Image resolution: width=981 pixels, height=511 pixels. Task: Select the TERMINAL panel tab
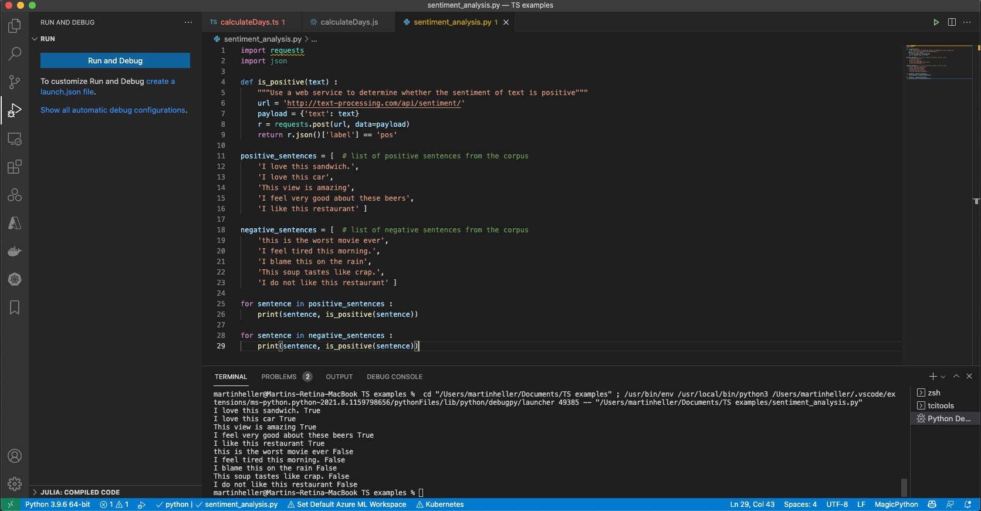[x=231, y=377]
